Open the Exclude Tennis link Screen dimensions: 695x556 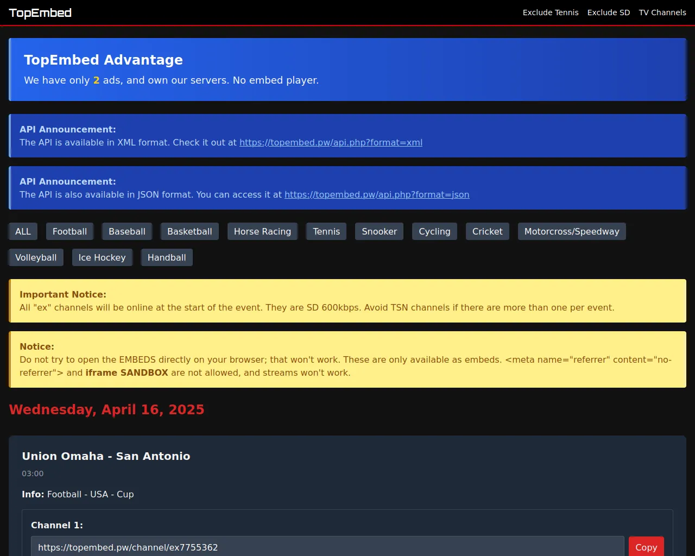[x=550, y=12]
